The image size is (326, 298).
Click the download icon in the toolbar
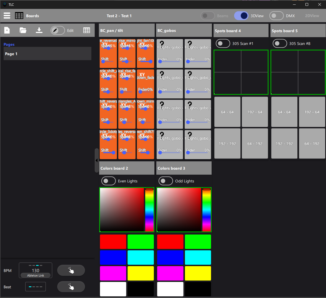click(39, 30)
